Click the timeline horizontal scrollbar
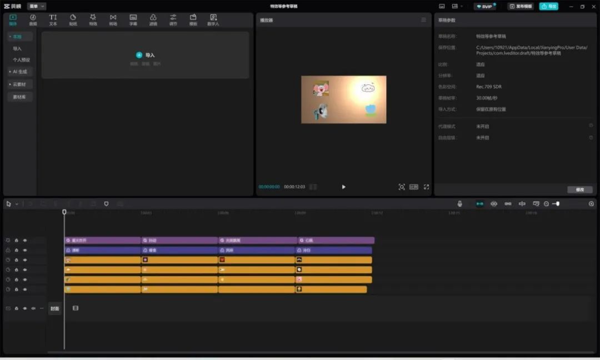600x360 pixels. (321, 352)
